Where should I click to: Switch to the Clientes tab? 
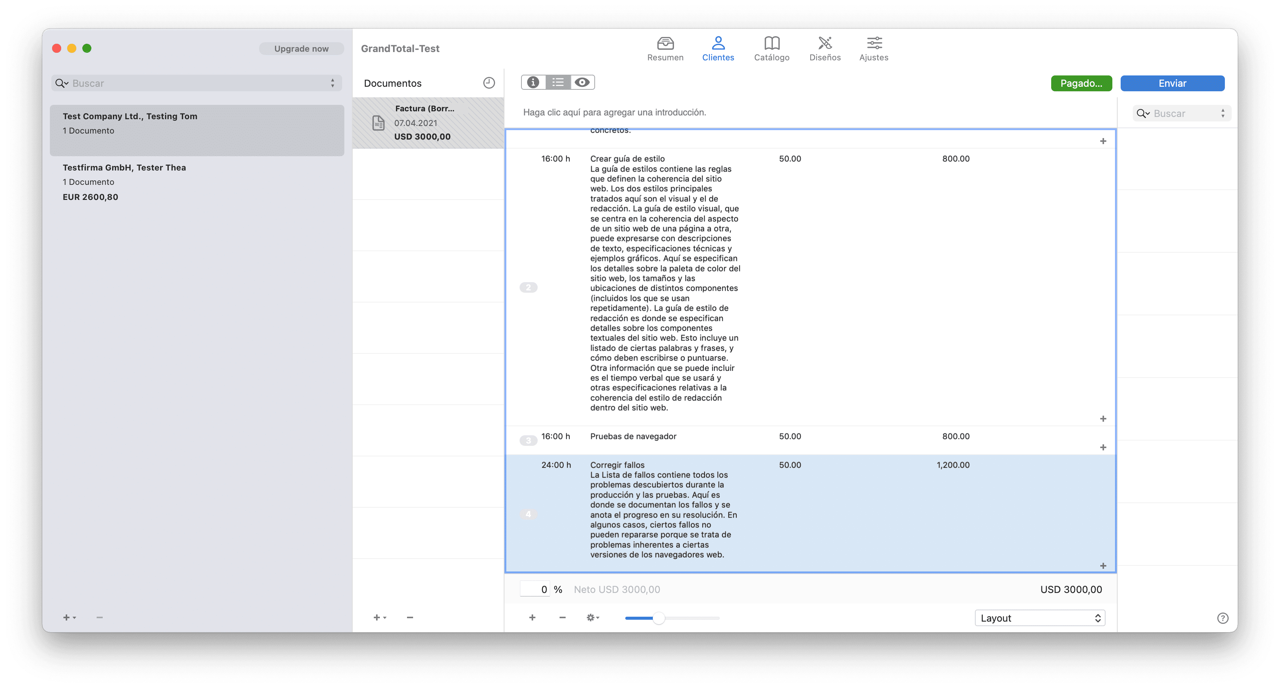pyautogui.click(x=717, y=49)
